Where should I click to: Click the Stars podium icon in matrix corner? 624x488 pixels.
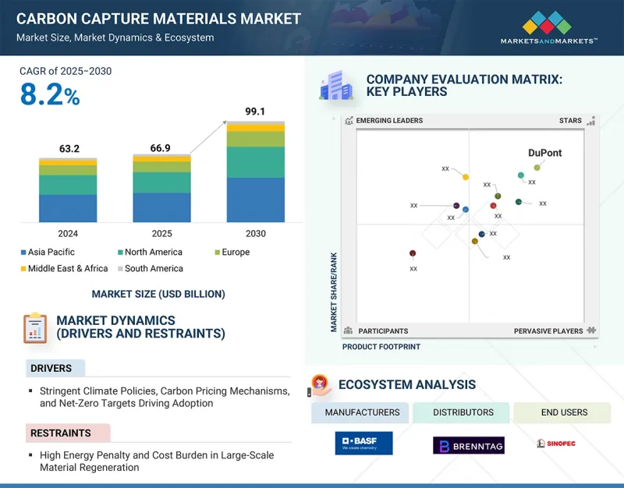pyautogui.click(x=591, y=121)
